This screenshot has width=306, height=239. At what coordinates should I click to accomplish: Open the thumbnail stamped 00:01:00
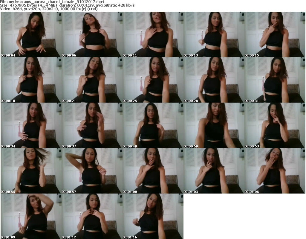(153, 171)
